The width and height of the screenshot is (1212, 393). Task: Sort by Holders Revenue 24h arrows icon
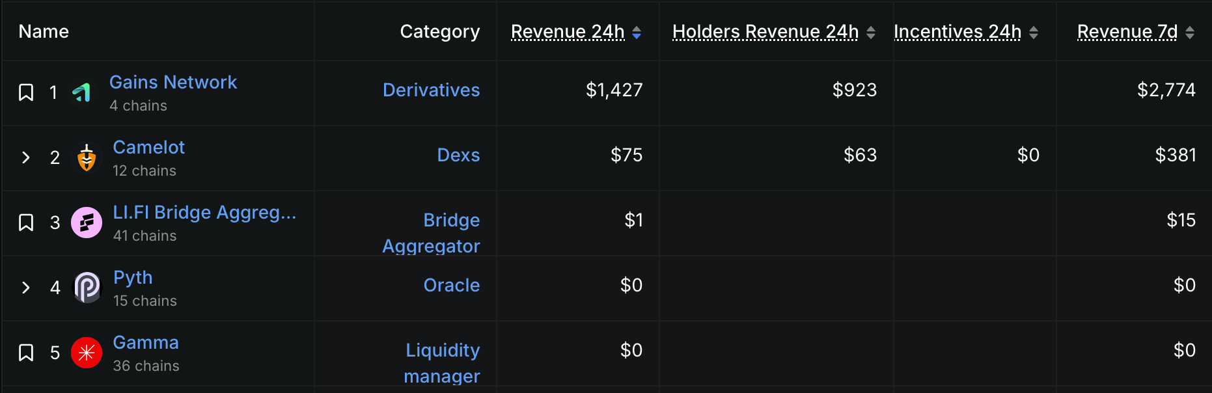[871, 32]
